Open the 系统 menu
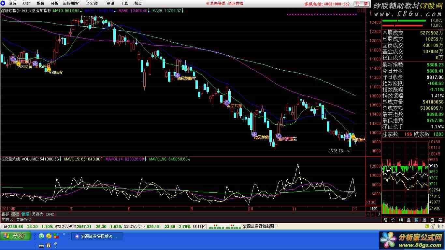 tap(12, 4)
